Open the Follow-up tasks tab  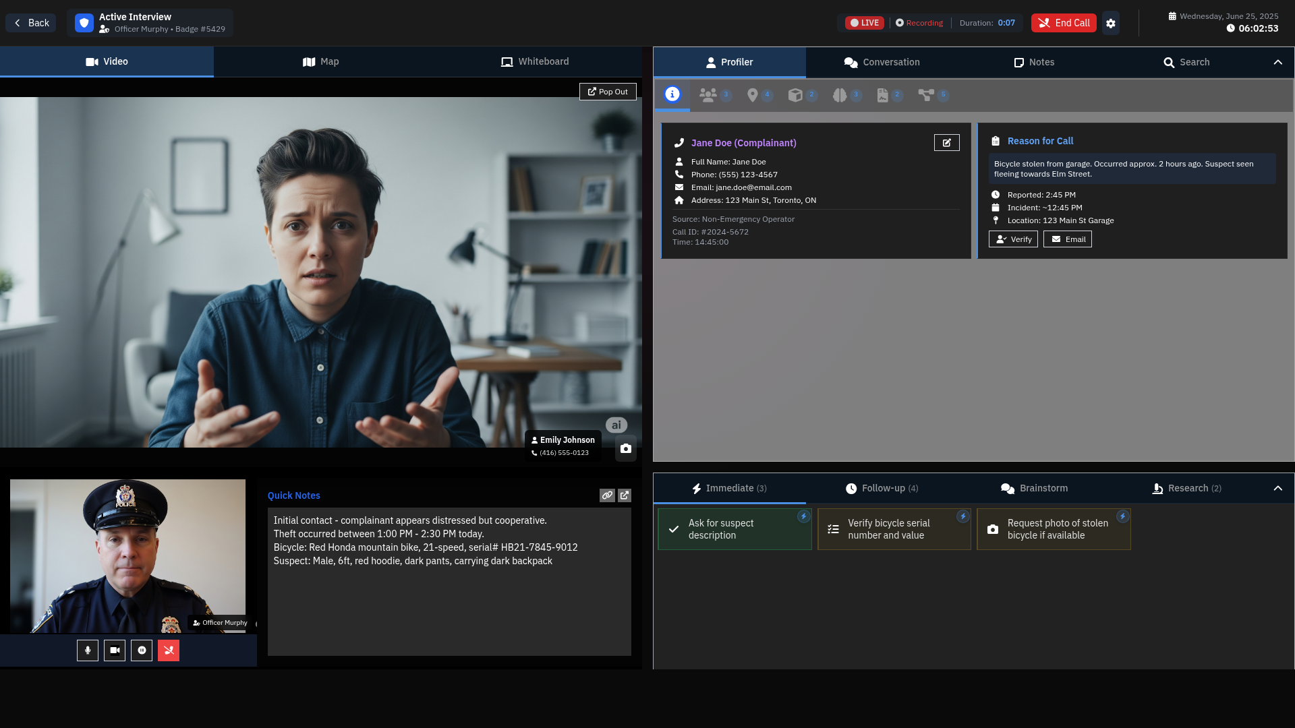(x=882, y=488)
